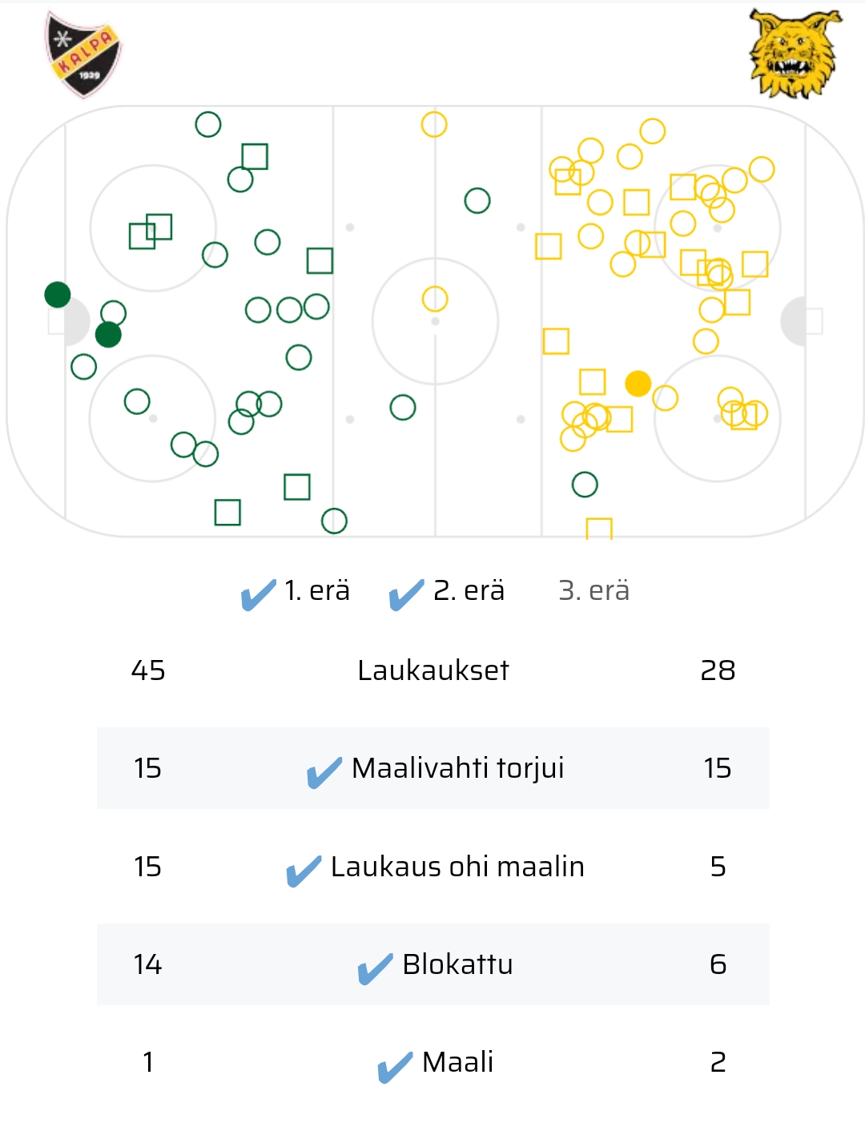Click the yellow circle at top of red line
This screenshot has height=1131, width=865.
[434, 125]
